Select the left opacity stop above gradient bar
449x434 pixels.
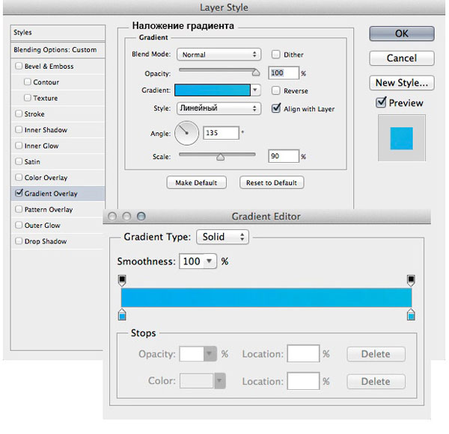[x=122, y=280]
